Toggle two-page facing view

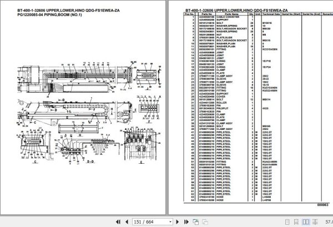point(306,222)
